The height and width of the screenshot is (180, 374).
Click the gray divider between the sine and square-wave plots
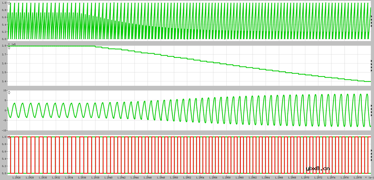pos(187,132)
